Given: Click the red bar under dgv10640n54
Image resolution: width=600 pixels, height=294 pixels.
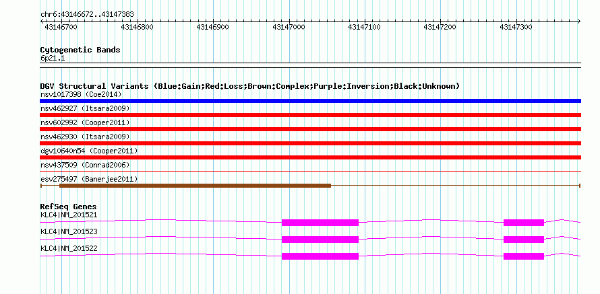Looking at the screenshot, I should point(310,157).
